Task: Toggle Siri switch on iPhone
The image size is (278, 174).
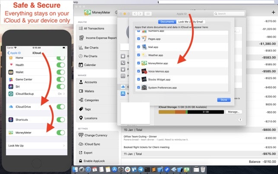Action: (x=61, y=87)
